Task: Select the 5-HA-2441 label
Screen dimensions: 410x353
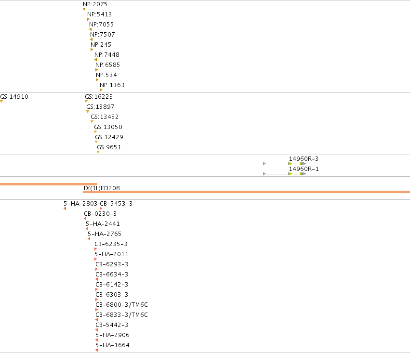Action: point(103,224)
